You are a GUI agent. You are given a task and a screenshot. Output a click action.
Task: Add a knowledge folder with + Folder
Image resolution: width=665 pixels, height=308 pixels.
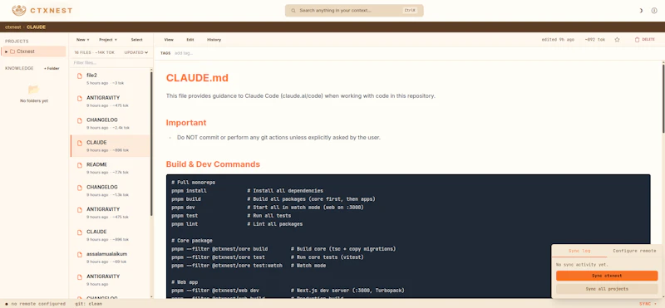click(52, 68)
